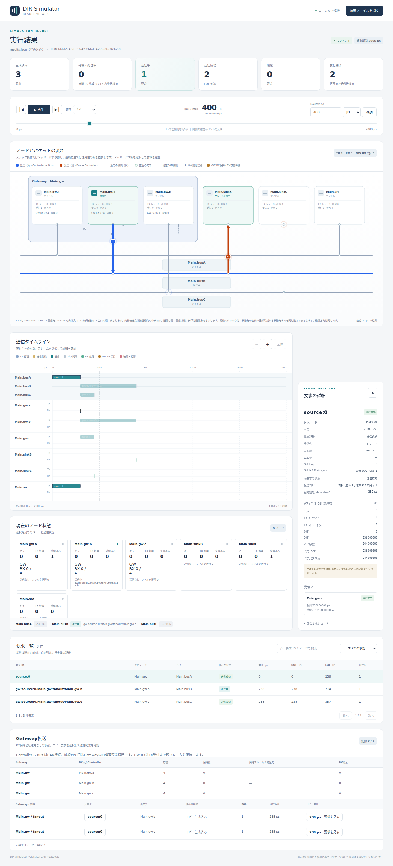Start playback with the 再生 button

tap(39, 110)
